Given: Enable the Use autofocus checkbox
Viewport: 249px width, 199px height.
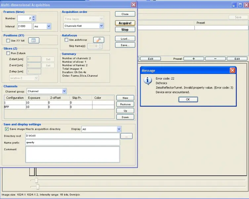Looking at the screenshot, I should pos(66,40).
